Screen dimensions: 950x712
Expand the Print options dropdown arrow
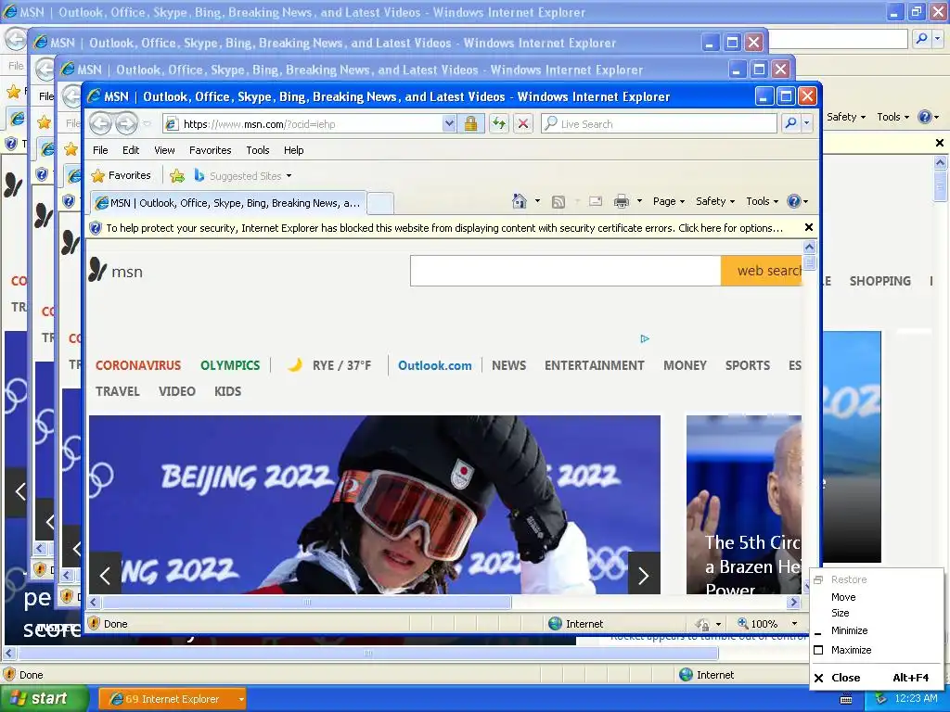(639, 201)
